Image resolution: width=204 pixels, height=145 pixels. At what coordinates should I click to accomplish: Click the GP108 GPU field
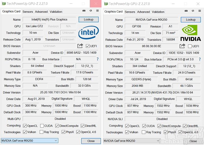pyautogui.click(x=137, y=26)
